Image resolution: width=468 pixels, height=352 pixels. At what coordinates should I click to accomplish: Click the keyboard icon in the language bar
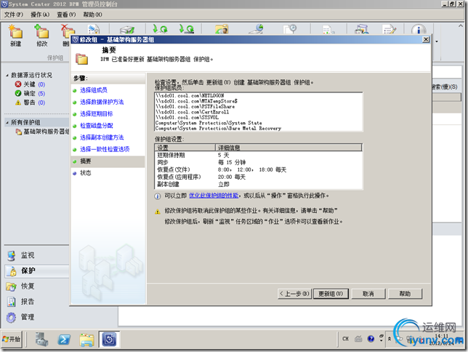pos(358,339)
